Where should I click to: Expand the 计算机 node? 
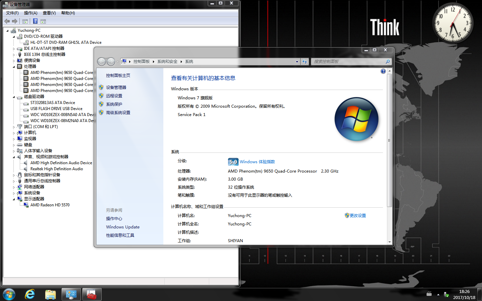(x=14, y=133)
